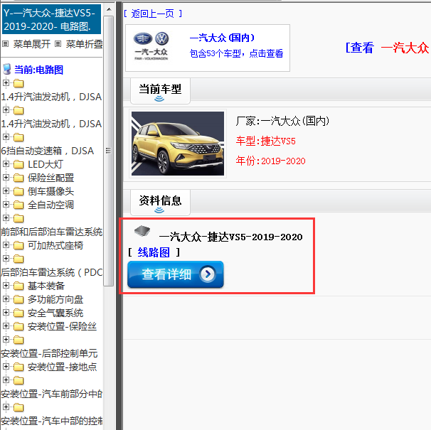Select 前部和后部泊车雷达系统 tree item
The width and height of the screenshot is (431, 430).
[x=52, y=232]
